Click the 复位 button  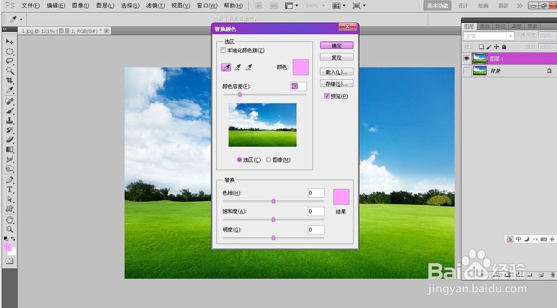337,57
